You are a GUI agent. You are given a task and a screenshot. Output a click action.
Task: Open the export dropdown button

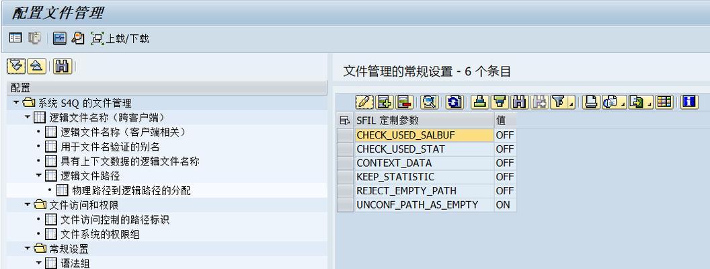[x=641, y=102]
